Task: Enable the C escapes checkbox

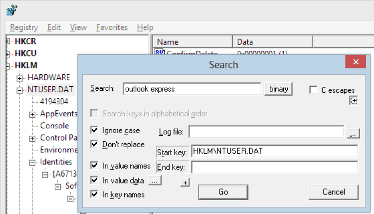Action: [314, 90]
